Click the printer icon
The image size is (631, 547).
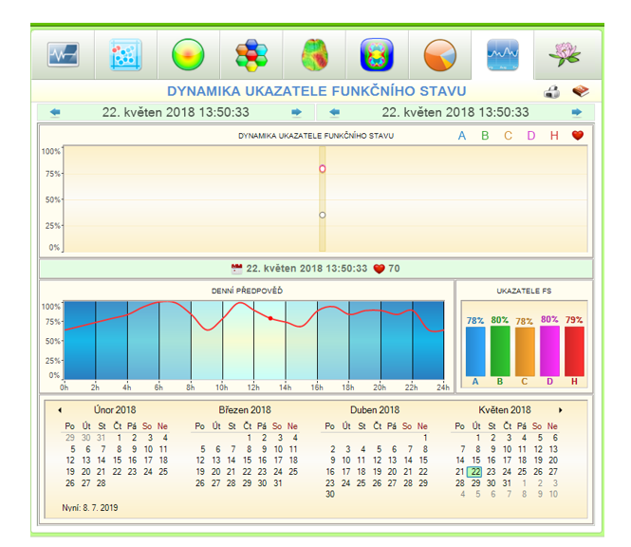pyautogui.click(x=551, y=92)
